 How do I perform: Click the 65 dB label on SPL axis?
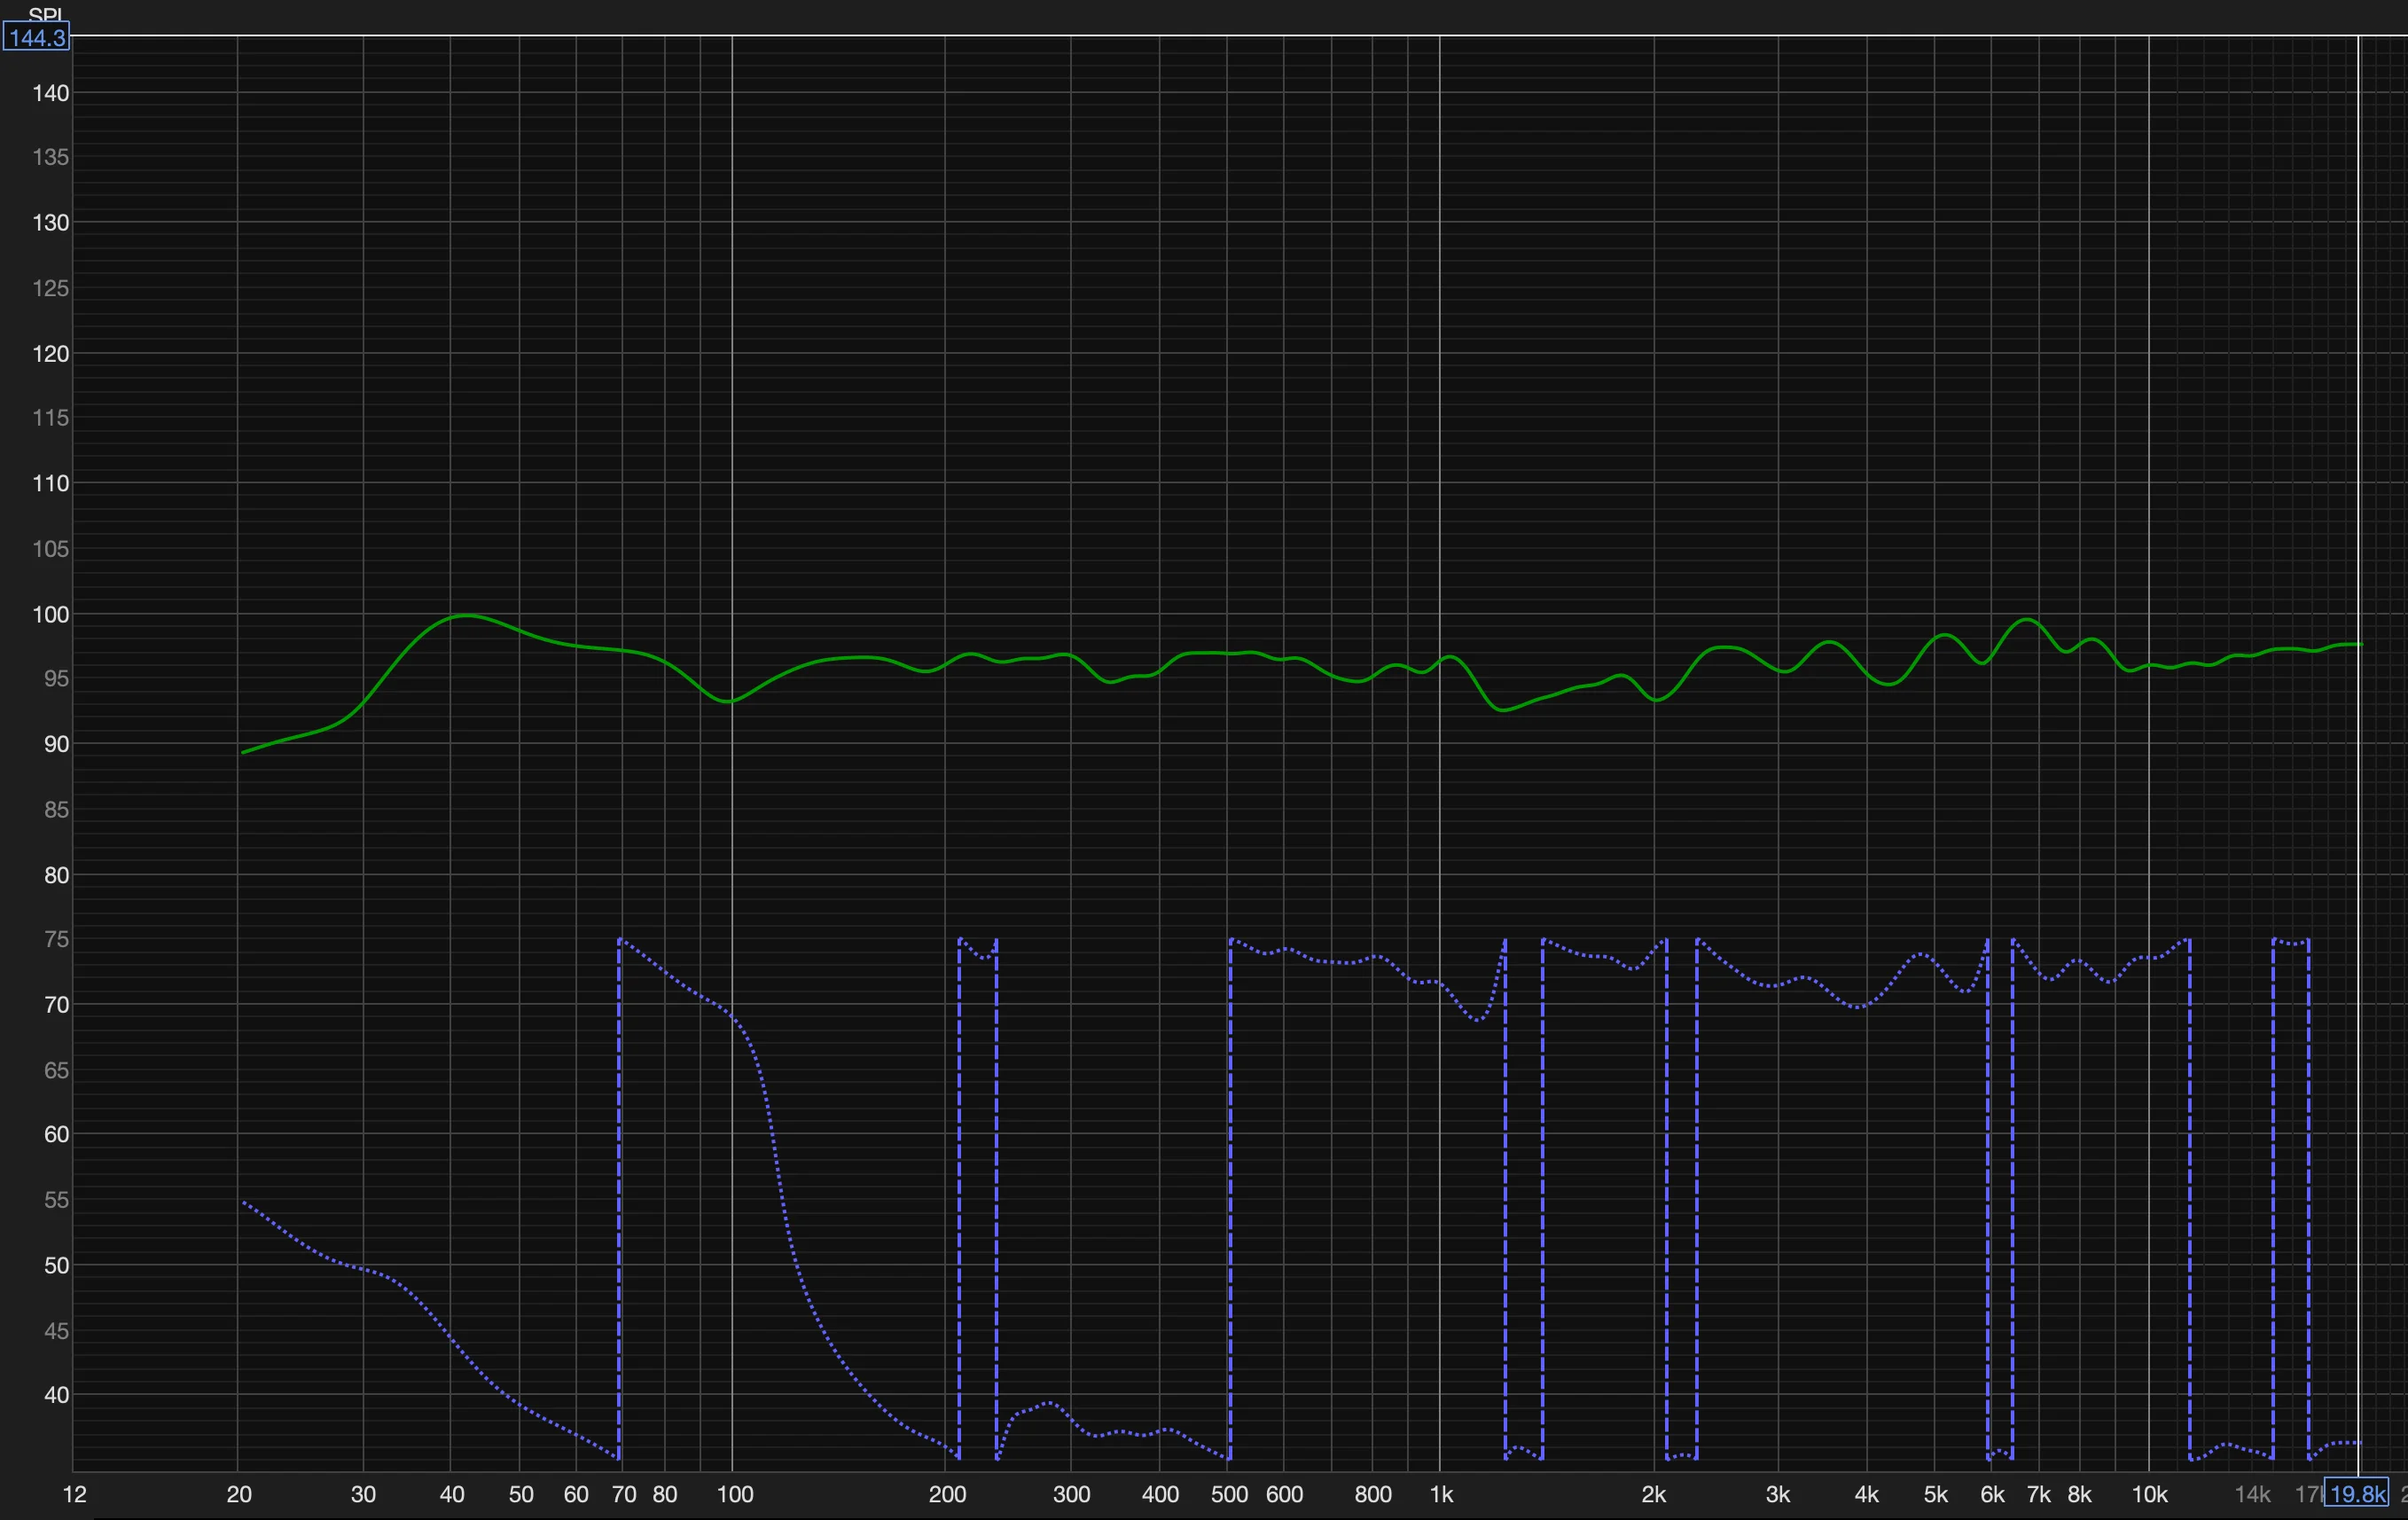[x=56, y=1070]
